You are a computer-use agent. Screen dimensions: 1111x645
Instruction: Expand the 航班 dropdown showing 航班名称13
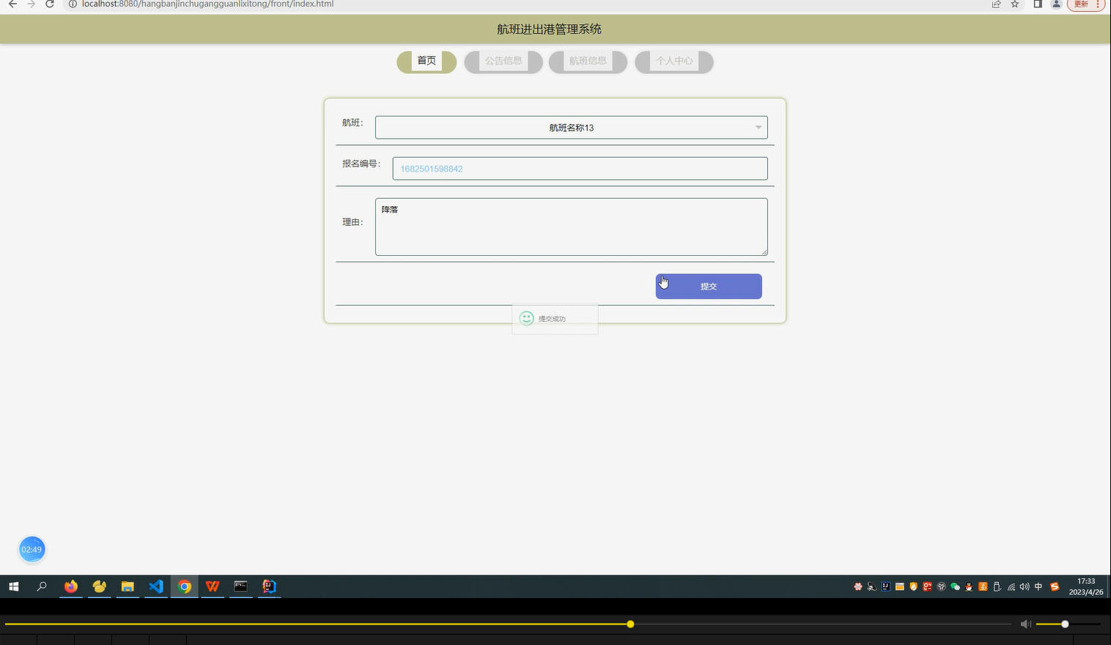click(572, 128)
